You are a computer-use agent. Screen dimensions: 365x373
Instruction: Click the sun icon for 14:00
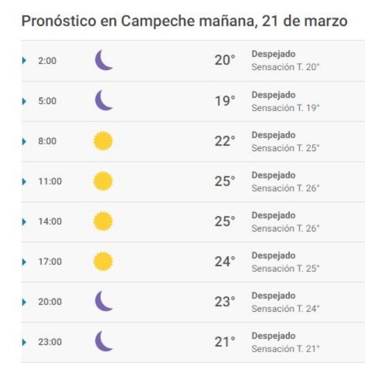click(103, 221)
